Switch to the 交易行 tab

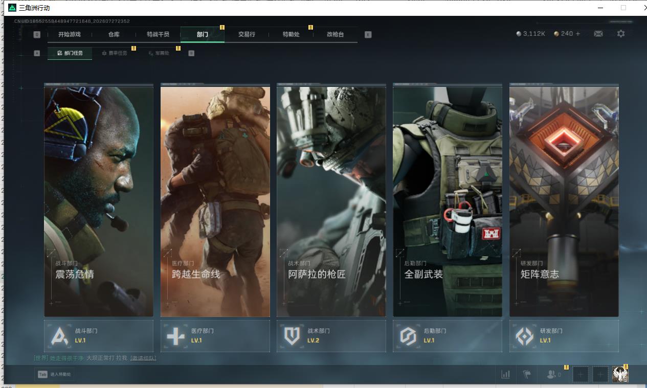point(247,35)
